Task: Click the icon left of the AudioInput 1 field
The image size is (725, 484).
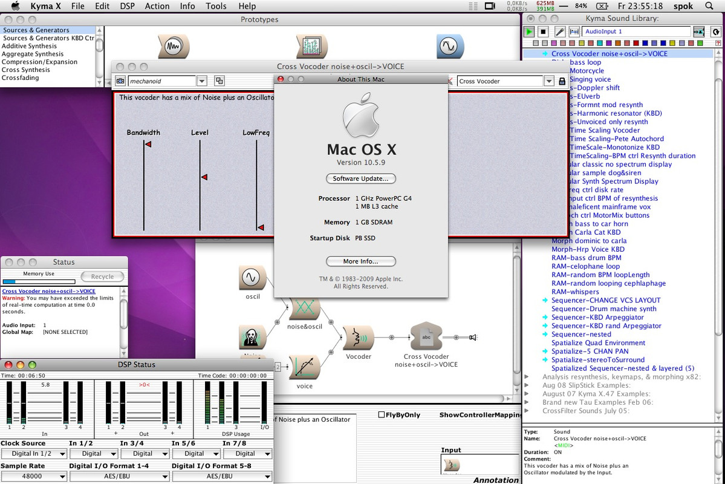Action: tap(574, 31)
